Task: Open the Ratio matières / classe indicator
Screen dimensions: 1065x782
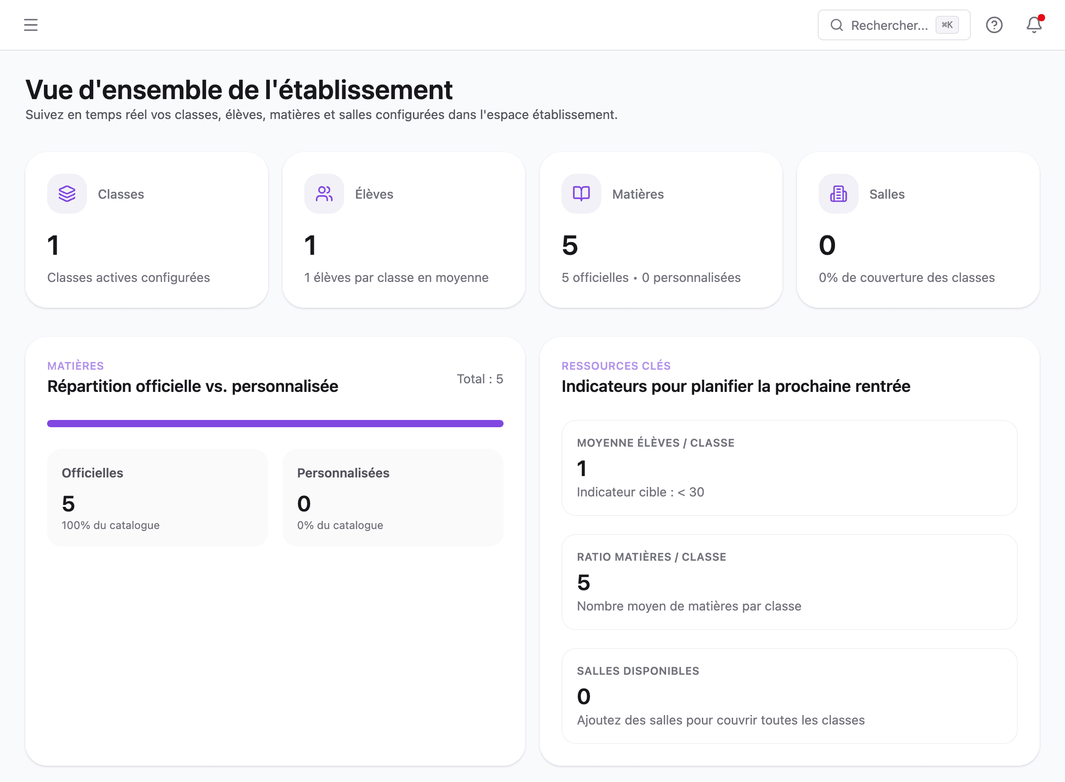Action: coord(789,582)
